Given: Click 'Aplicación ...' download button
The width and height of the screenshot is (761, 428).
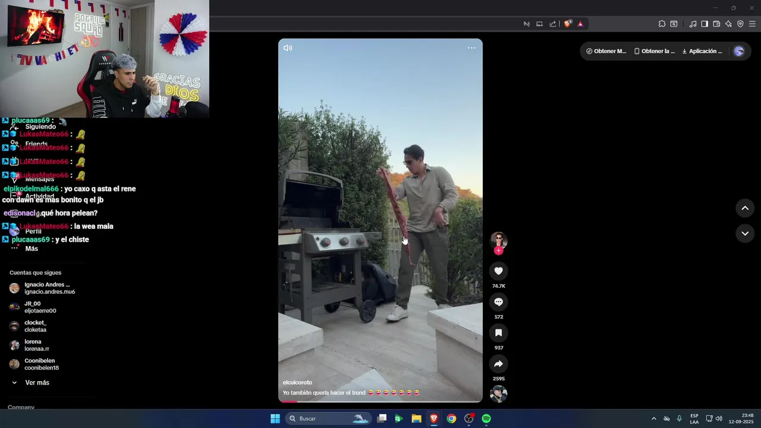Looking at the screenshot, I should 702,51.
